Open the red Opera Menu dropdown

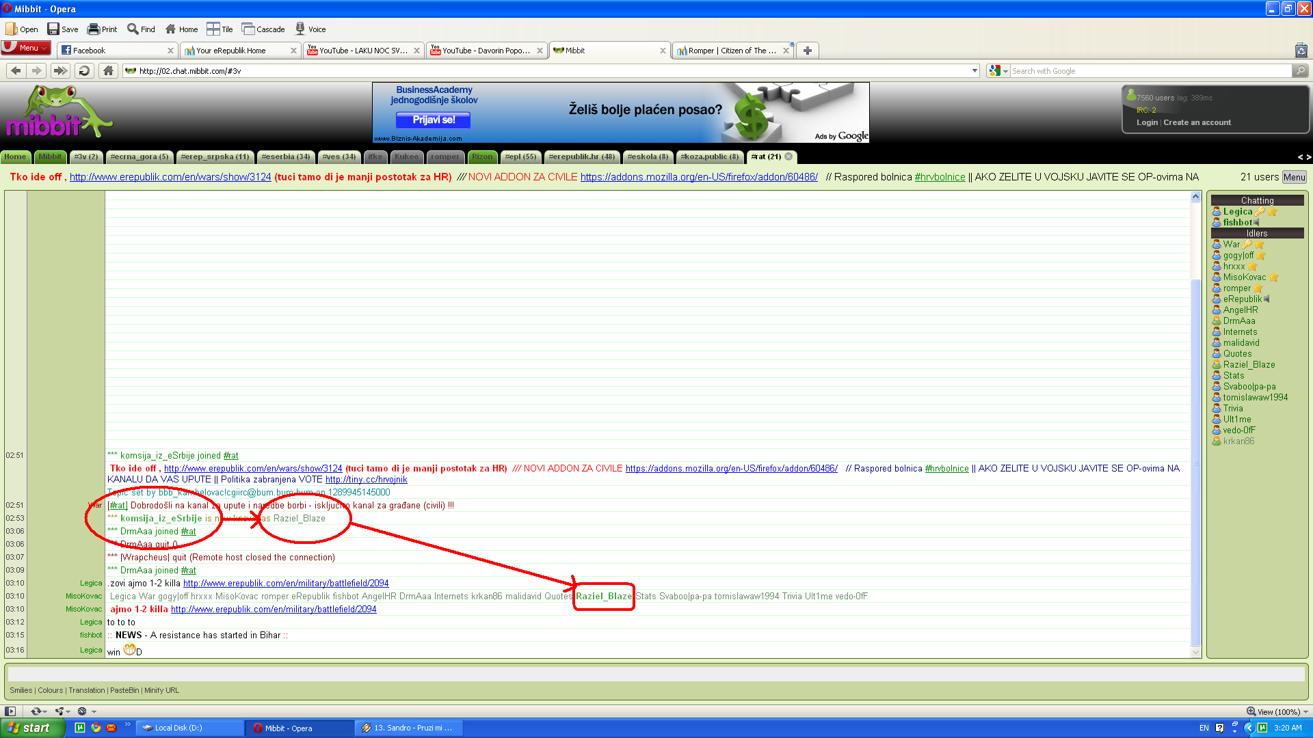click(26, 48)
